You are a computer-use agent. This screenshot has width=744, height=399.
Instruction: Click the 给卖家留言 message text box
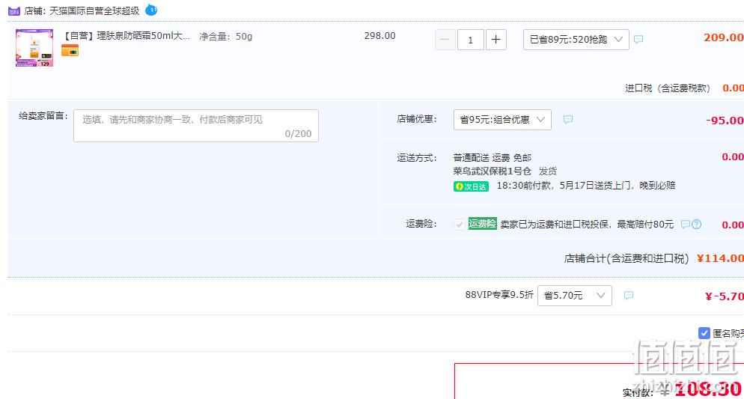(x=196, y=126)
